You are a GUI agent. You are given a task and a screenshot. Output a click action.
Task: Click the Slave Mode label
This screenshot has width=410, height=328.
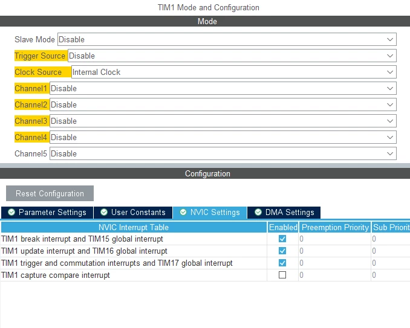pyautogui.click(x=34, y=39)
